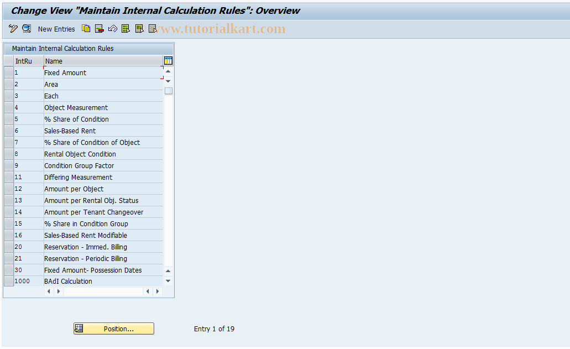570x349 pixels.
Task: Click Fixed Amount- Possession Dates cell
Action: pyautogui.click(x=103, y=270)
